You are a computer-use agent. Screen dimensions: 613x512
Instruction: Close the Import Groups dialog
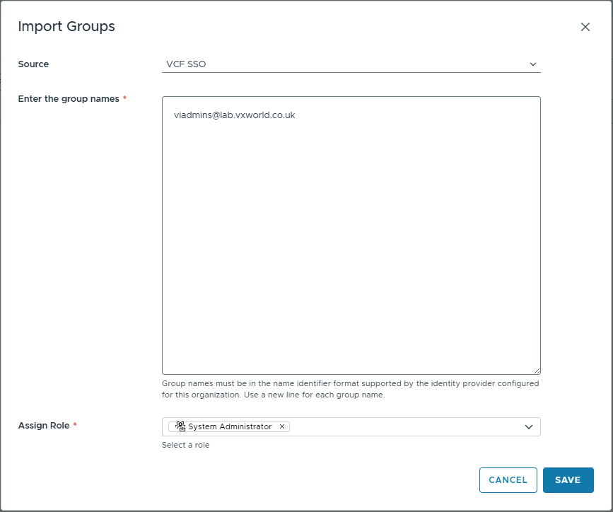click(x=585, y=27)
